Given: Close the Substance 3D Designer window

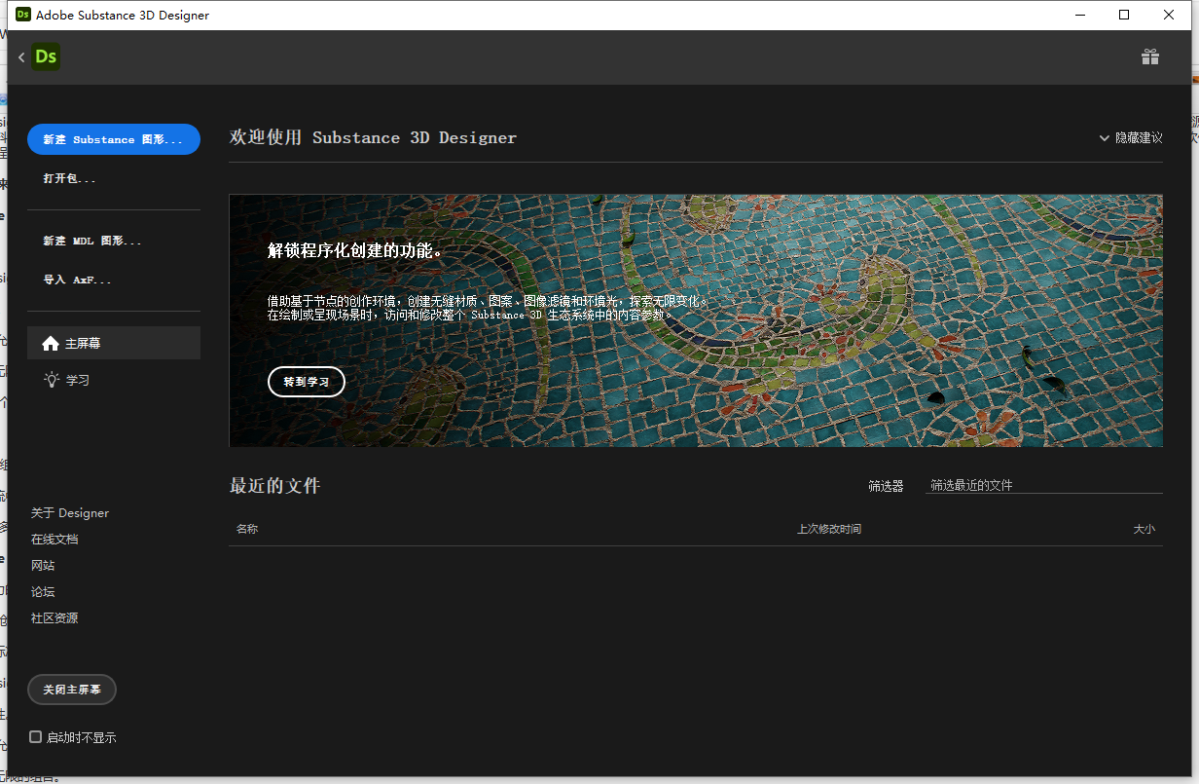Looking at the screenshot, I should tap(1169, 15).
